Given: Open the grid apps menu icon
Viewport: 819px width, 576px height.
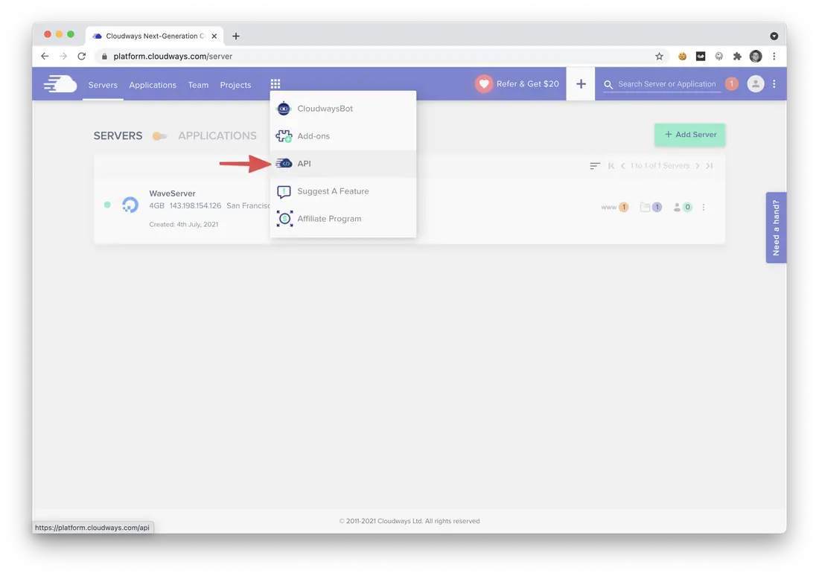Looking at the screenshot, I should pos(275,83).
